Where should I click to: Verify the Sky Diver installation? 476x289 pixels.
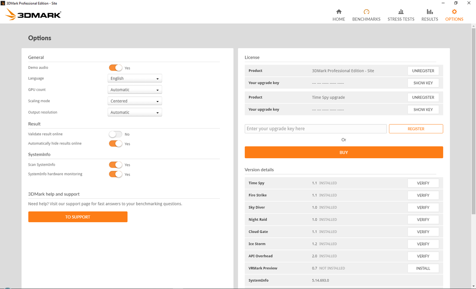[x=423, y=207]
